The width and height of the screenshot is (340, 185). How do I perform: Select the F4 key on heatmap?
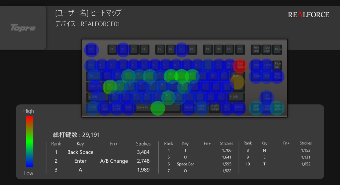click(x=144, y=49)
